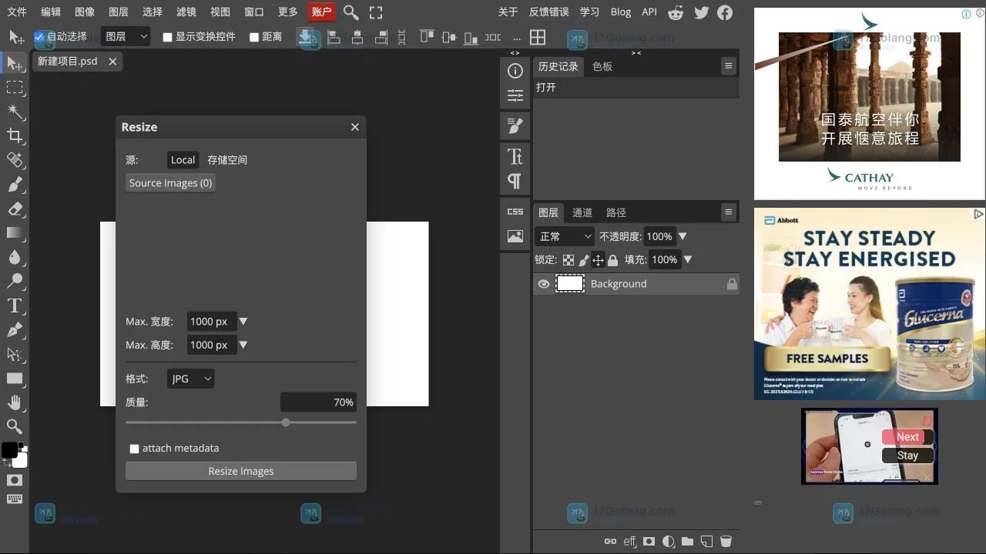Open the 不透明度 slider arrow
The image size is (986, 554).
[x=682, y=236]
